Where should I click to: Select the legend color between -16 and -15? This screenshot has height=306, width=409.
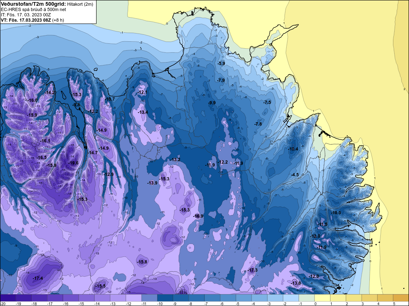71,297
